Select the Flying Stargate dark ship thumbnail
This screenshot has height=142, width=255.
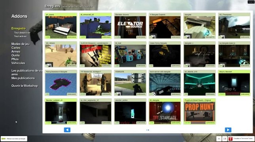[165, 56]
